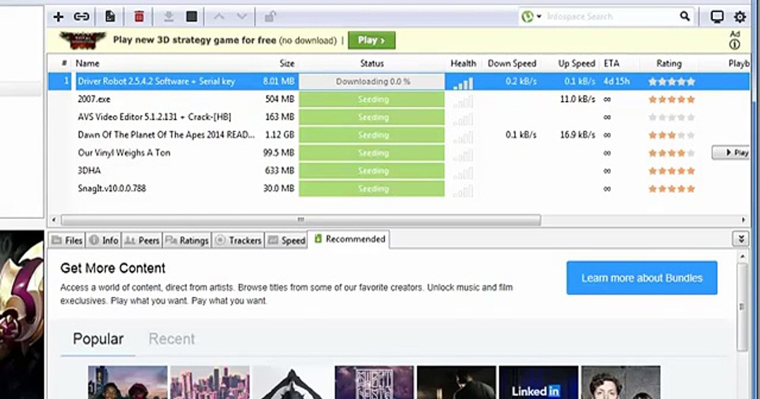Click the torrent list horizontal scrollbar
This screenshot has width=760, height=399.
coord(301,220)
